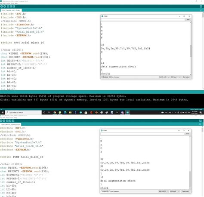
Task: Click the New sketch icon in the bottom IDE toolbar
Action: pyautogui.click(x=7, y=121)
